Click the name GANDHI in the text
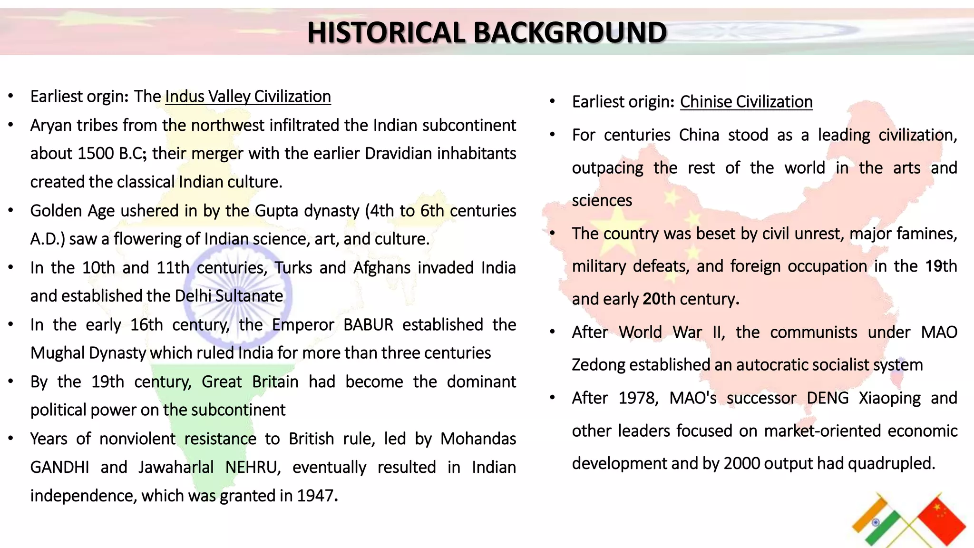Viewport: 974px width, 548px height. pos(59,468)
